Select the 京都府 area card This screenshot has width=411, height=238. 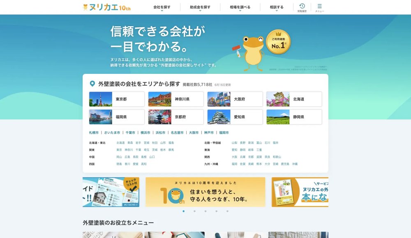(176, 117)
